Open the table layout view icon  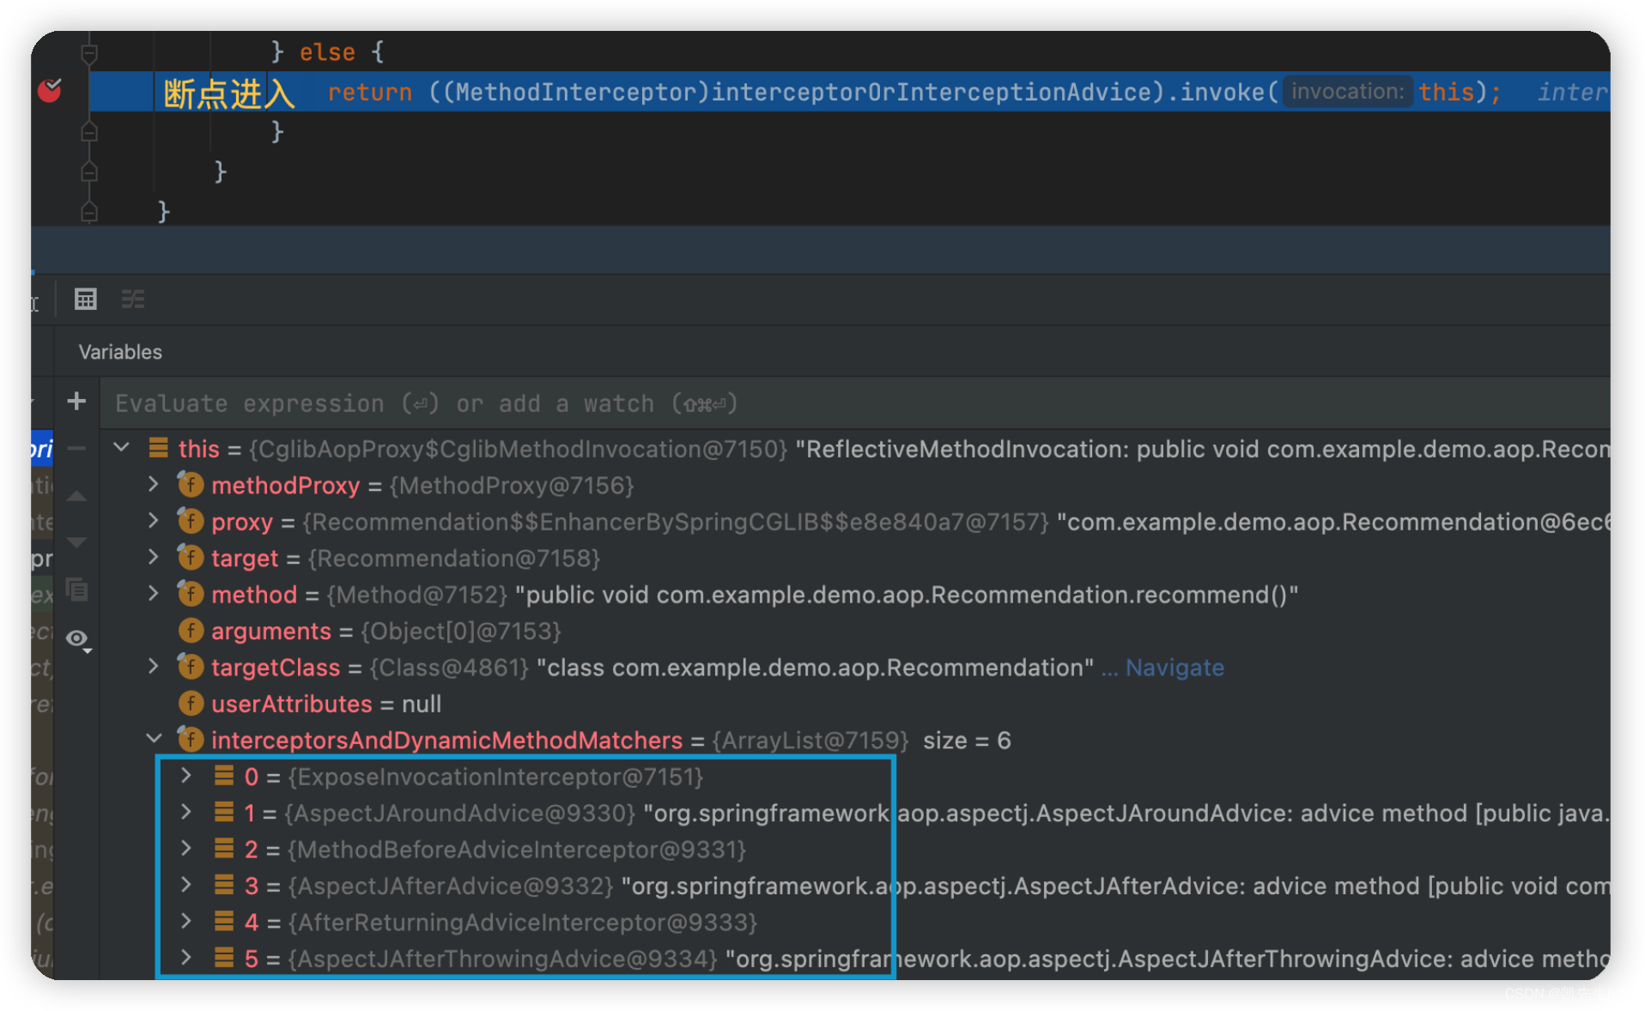pos(85,299)
